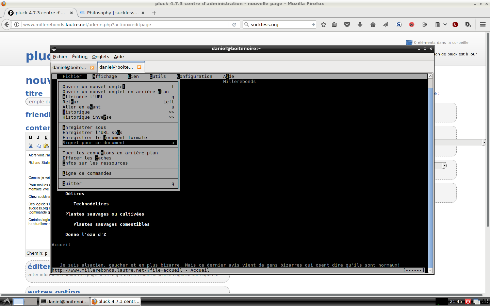Image resolution: width=490 pixels, height=306 pixels.
Task: Click Underline button in pluck editor
Action: 46,137
